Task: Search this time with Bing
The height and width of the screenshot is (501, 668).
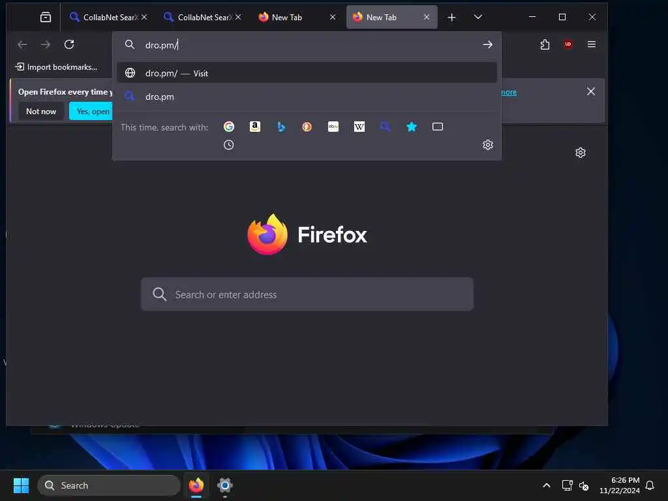Action: point(281,127)
